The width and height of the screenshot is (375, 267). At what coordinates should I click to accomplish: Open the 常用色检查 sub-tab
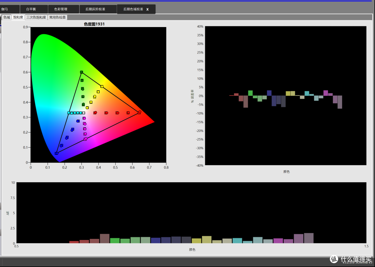(x=57, y=17)
